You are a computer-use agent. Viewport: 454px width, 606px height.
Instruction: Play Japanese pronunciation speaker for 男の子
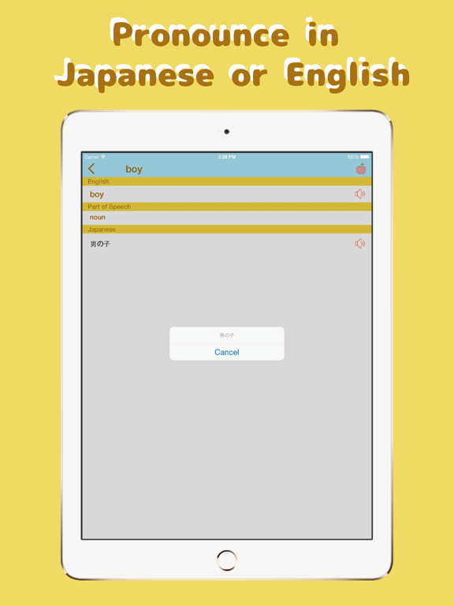[359, 243]
